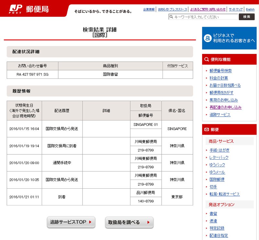Click the red arrow on 取扱局を調べる
Image resolution: width=259 pixels, height=240 pixels.
click(148, 222)
